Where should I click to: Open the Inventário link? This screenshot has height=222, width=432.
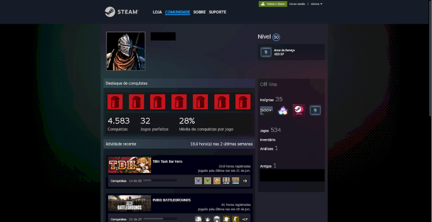click(x=268, y=140)
